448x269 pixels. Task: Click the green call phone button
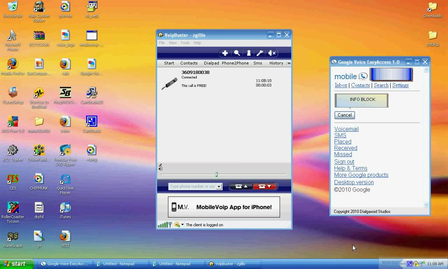[241, 186]
